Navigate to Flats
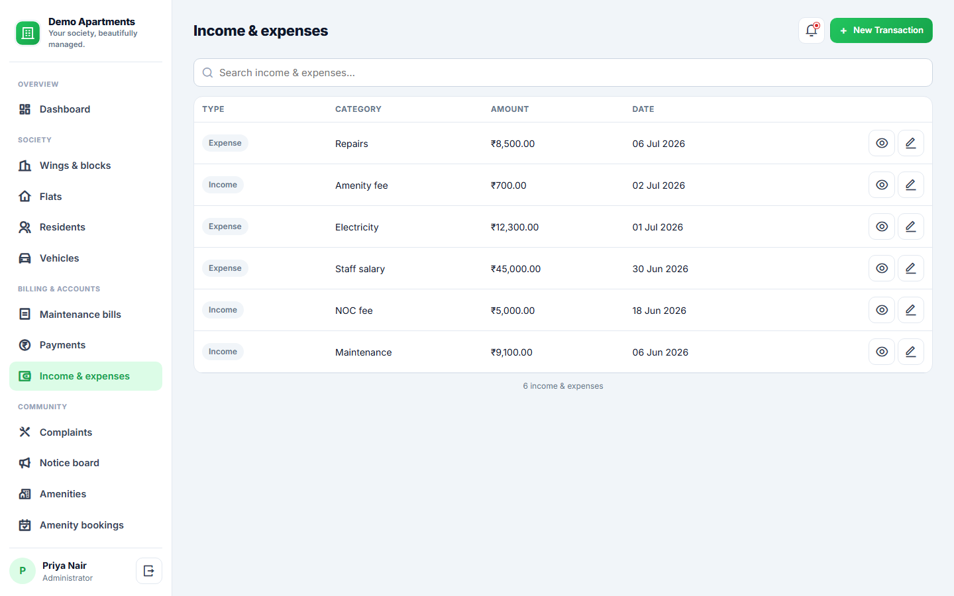Screen dimensions: 954x596 tap(85, 197)
